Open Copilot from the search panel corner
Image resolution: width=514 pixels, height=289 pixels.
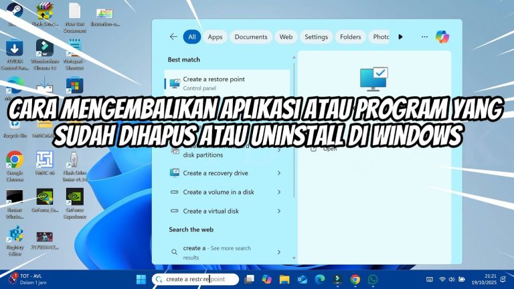[x=442, y=37]
